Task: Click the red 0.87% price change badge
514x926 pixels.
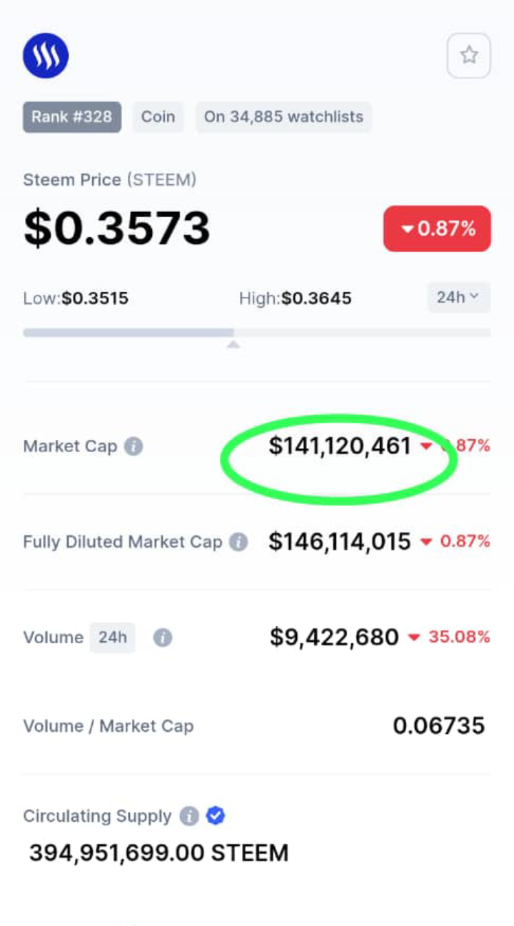Action: [x=437, y=228]
